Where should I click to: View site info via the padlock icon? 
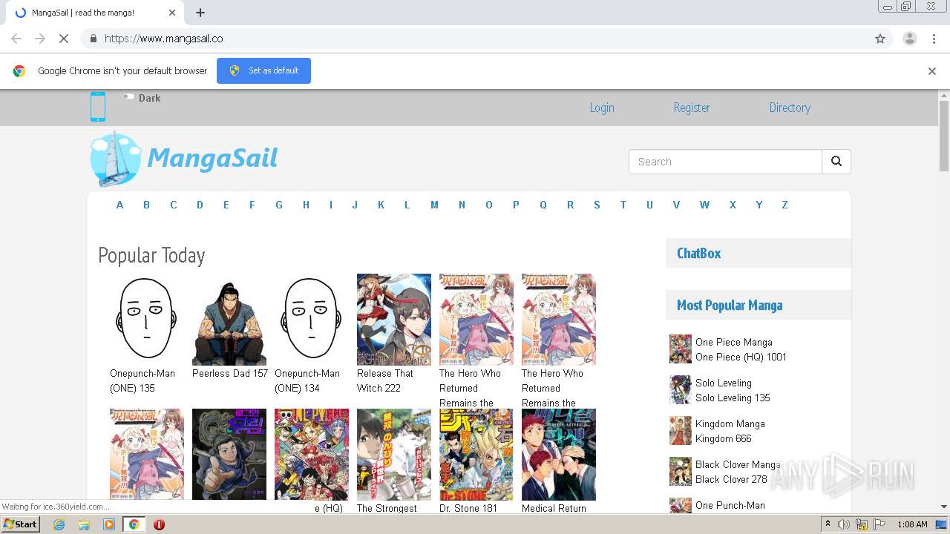tap(93, 39)
